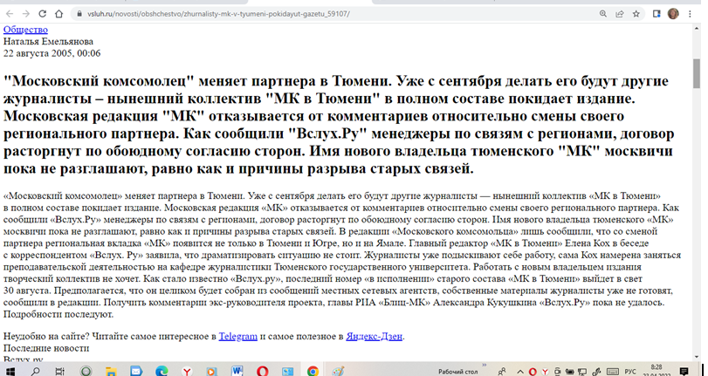Screen dimensions: 708x376
Task: Open the zoom magnifier in address bar
Action: pos(602,14)
